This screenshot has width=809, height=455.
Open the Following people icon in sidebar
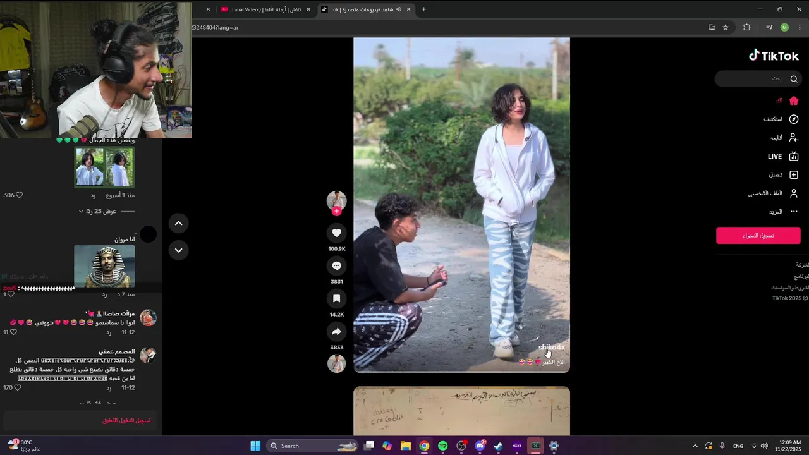tap(794, 137)
